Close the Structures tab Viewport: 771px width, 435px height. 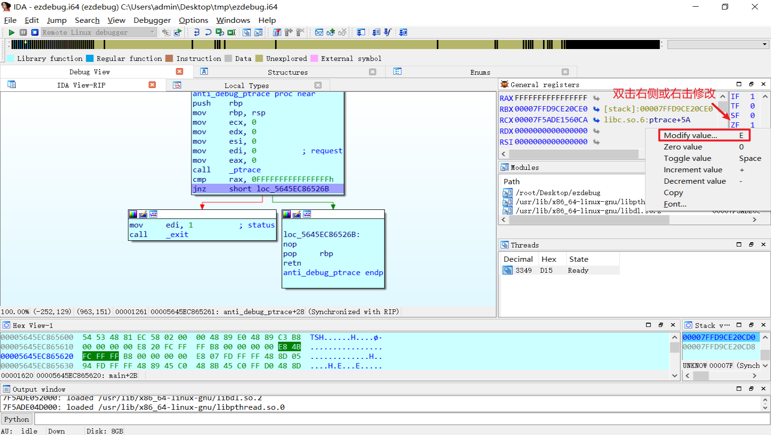[373, 72]
